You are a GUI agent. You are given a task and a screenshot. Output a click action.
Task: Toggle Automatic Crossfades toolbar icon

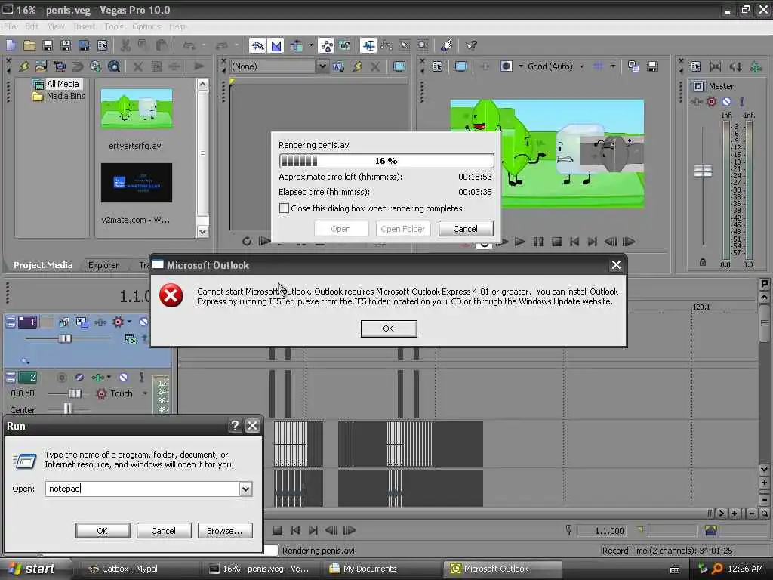[276, 46]
